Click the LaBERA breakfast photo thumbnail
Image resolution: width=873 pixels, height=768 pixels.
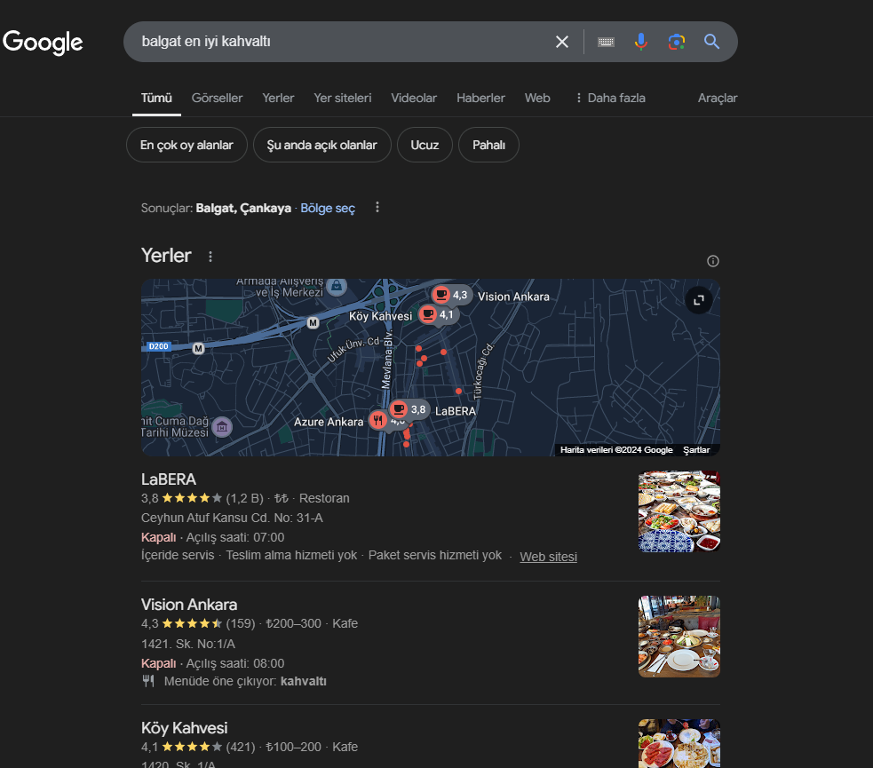click(679, 511)
